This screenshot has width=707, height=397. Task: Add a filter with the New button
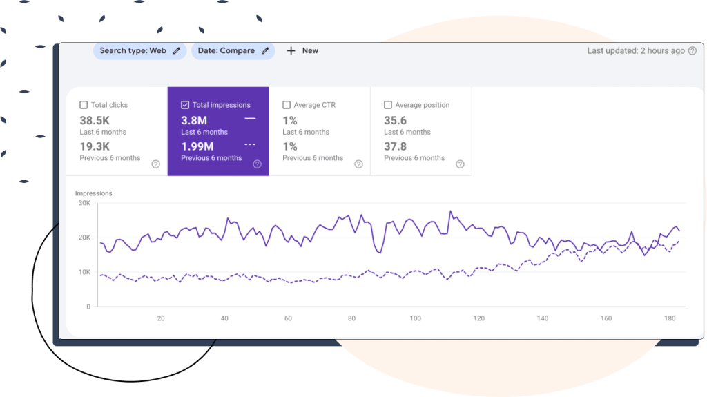tap(309, 51)
